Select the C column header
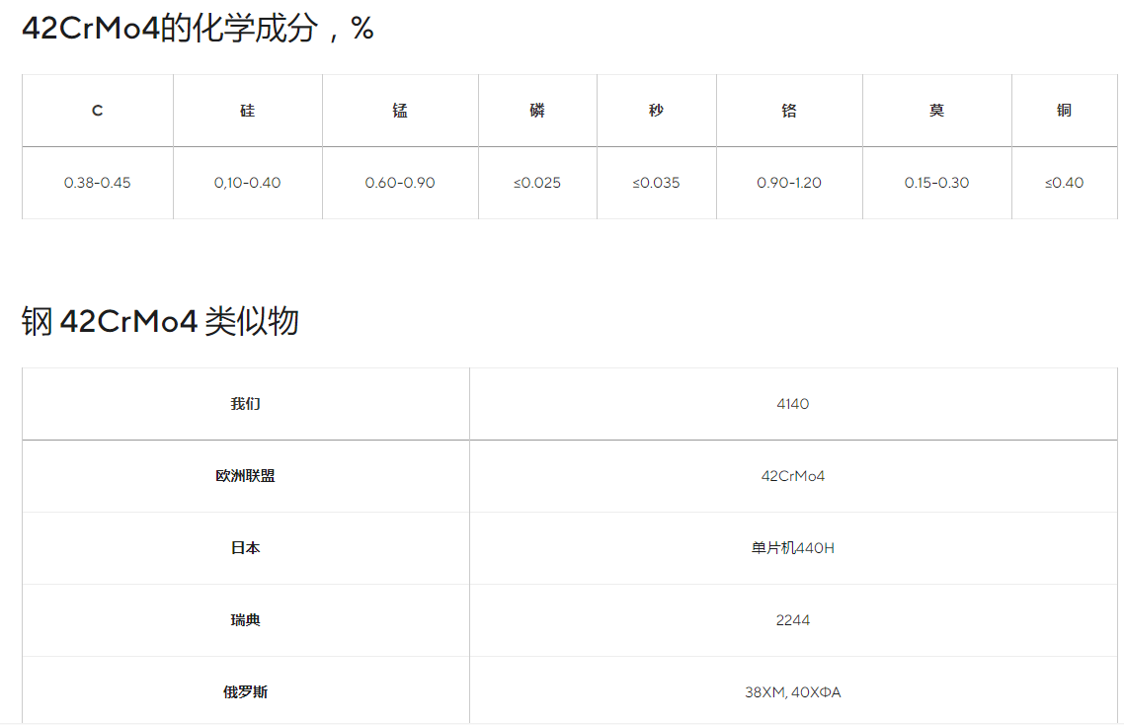The image size is (1124, 725). click(97, 110)
